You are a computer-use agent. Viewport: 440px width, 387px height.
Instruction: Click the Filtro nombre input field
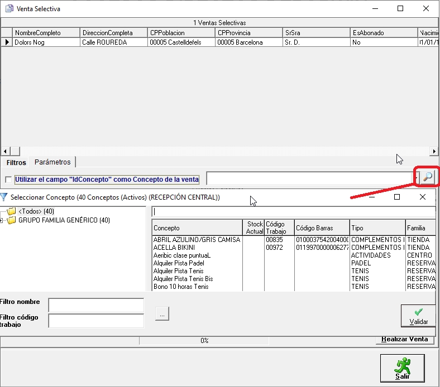96,305
